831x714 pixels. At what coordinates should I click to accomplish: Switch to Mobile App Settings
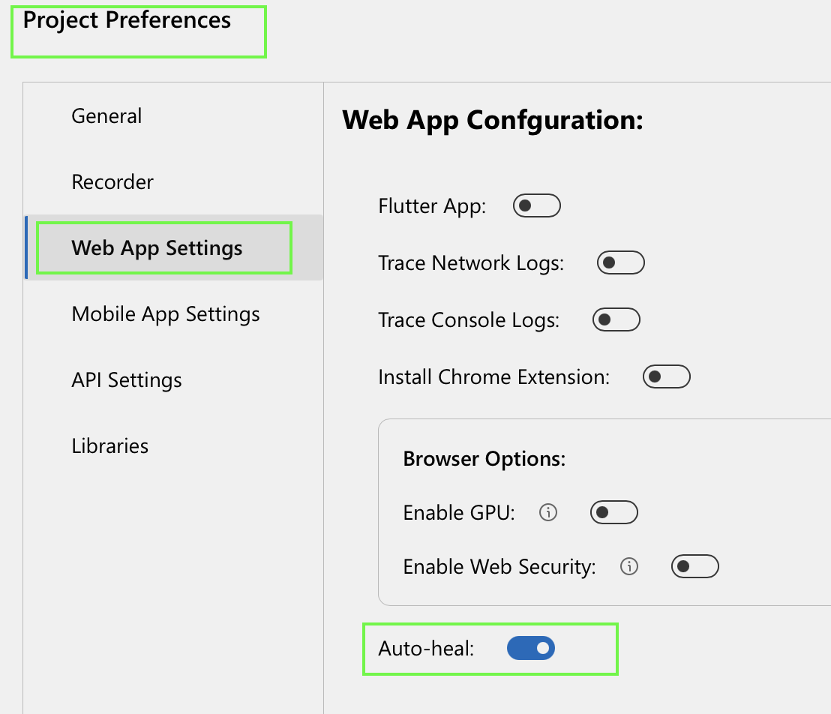coord(166,314)
